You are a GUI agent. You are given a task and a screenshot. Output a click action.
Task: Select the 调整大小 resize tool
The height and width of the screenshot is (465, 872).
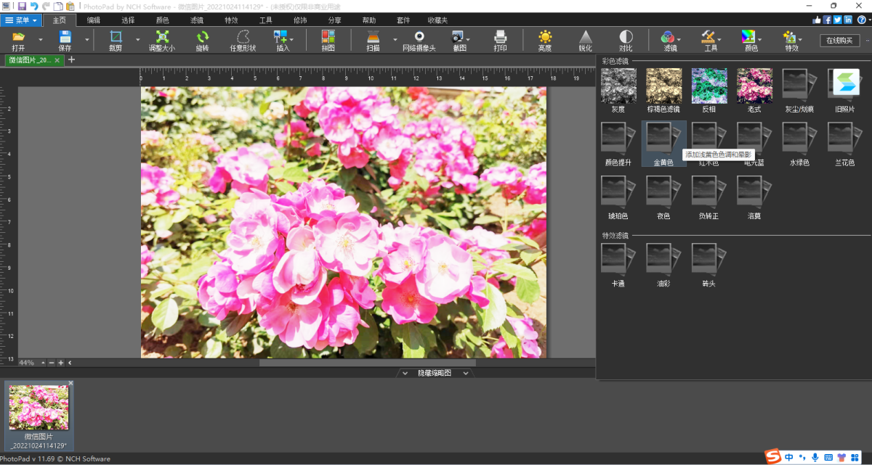tap(162, 37)
